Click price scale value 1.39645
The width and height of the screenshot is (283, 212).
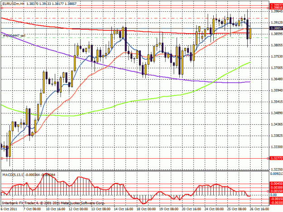pos(277,11)
